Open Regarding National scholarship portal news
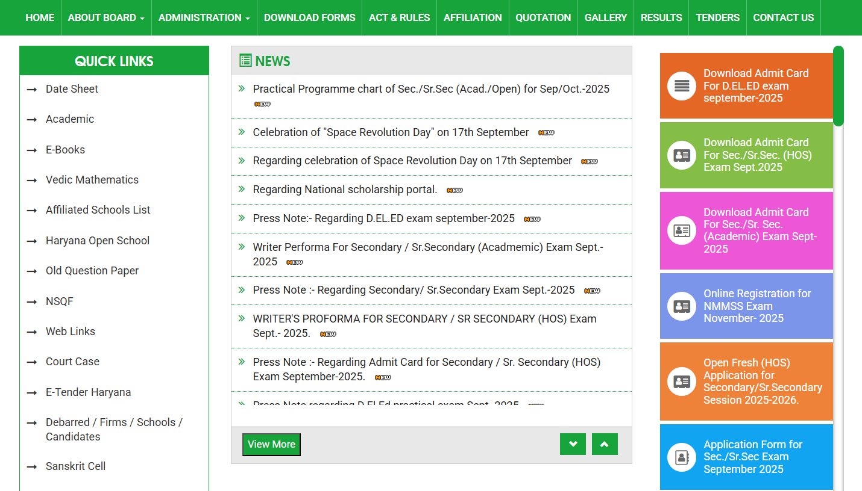This screenshot has width=862, height=491. (x=345, y=190)
